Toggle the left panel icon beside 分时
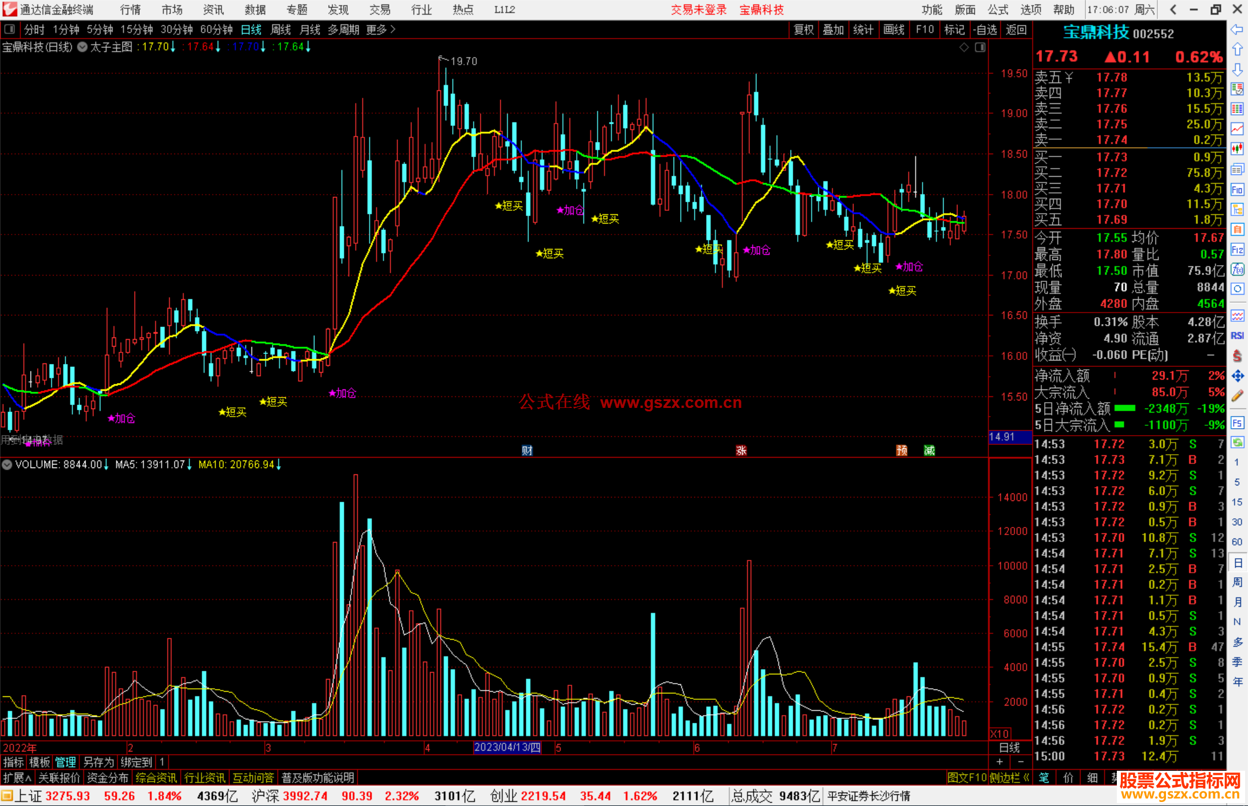This screenshot has height=806, width=1248. [x=9, y=29]
